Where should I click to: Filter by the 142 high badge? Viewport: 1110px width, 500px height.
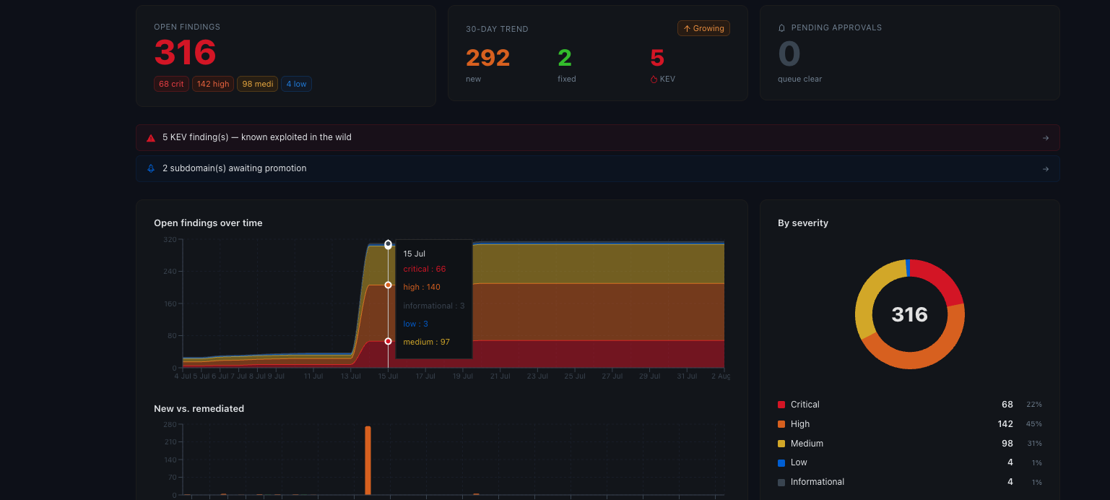(213, 84)
